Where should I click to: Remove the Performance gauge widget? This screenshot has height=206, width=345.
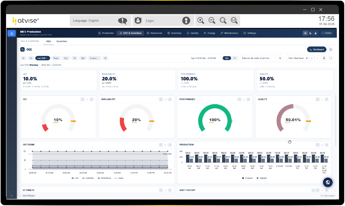click(248, 99)
